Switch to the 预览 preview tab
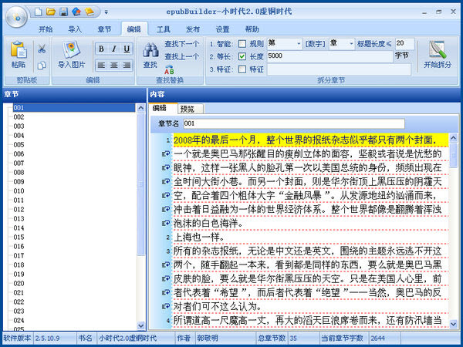The width and height of the screenshot is (463, 347). tap(190, 109)
